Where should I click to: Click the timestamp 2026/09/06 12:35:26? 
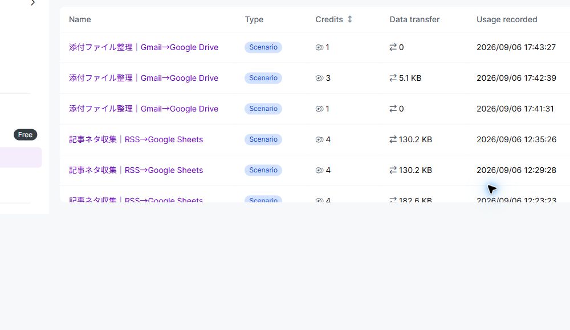516,139
